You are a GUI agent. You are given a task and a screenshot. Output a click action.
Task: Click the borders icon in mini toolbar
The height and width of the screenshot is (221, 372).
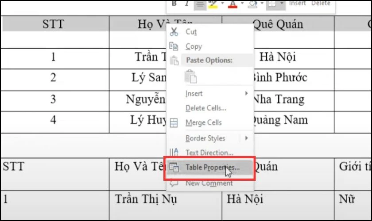pos(272,4)
